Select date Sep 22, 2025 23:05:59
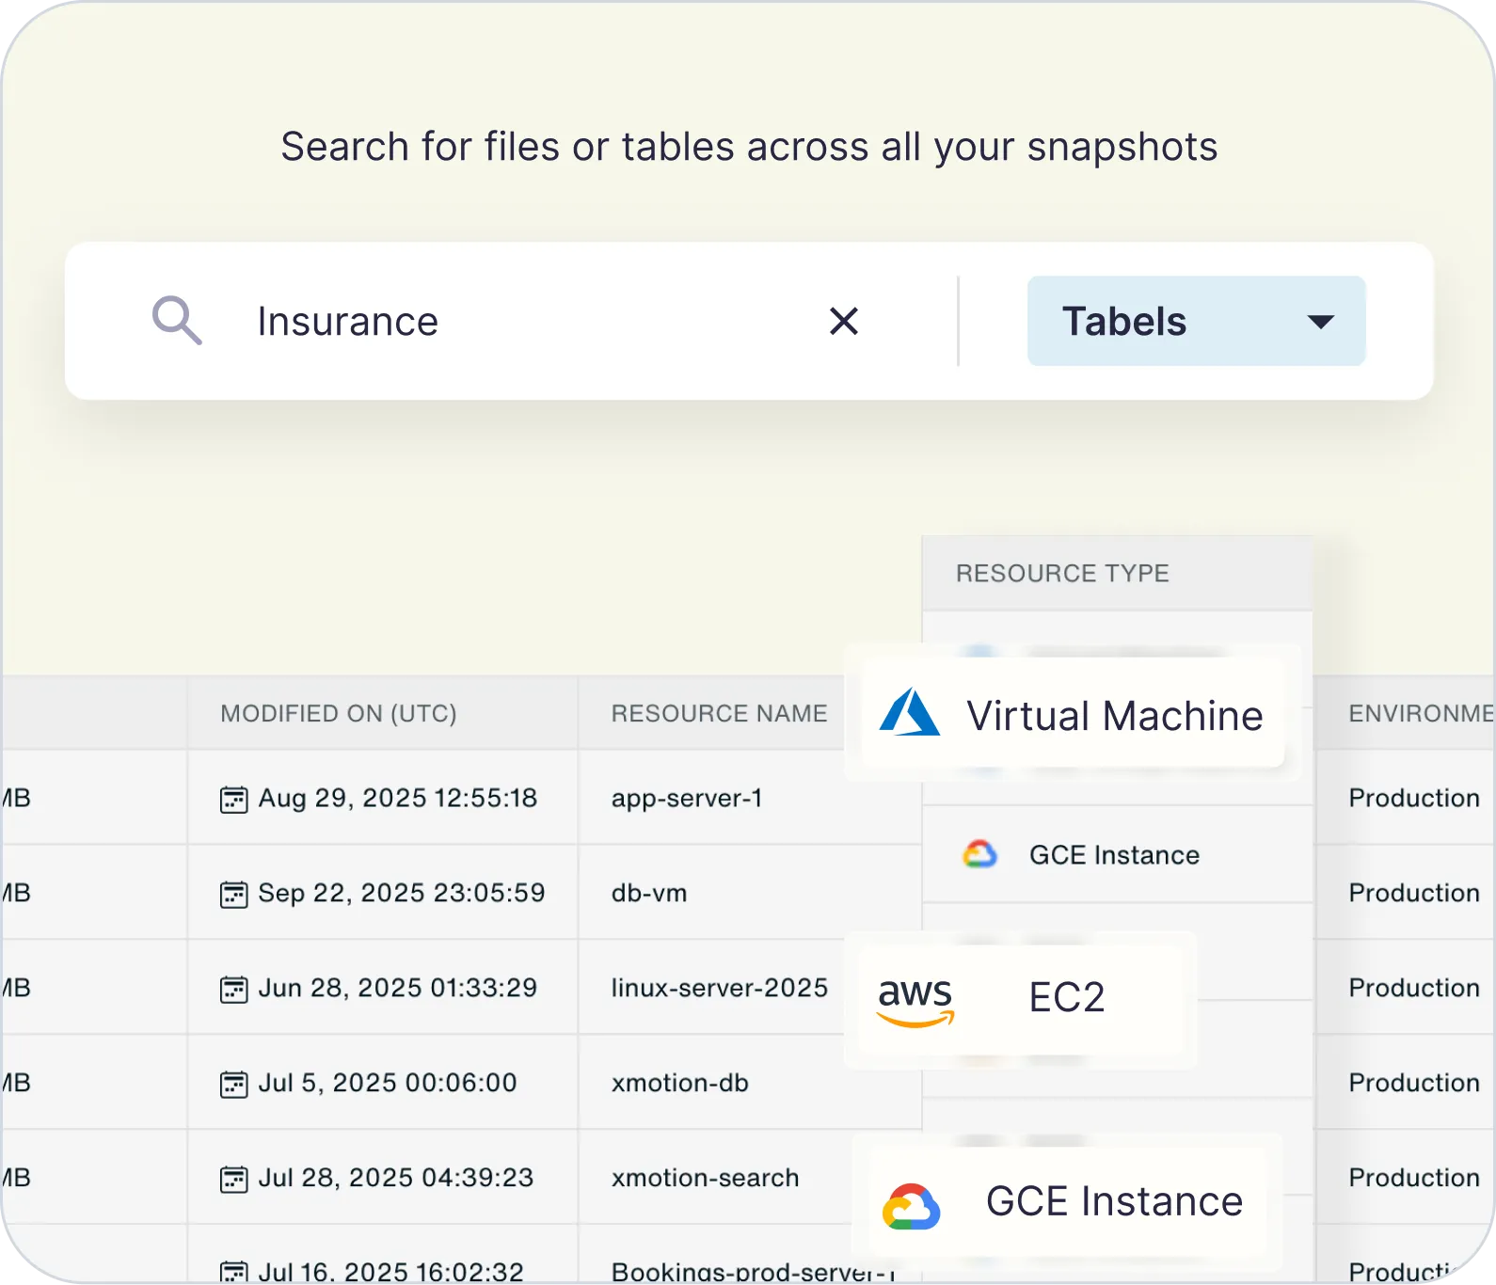The height and width of the screenshot is (1285, 1496). [x=402, y=893]
